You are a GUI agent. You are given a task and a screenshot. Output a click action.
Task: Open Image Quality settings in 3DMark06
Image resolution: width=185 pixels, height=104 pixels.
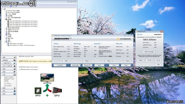75,65
